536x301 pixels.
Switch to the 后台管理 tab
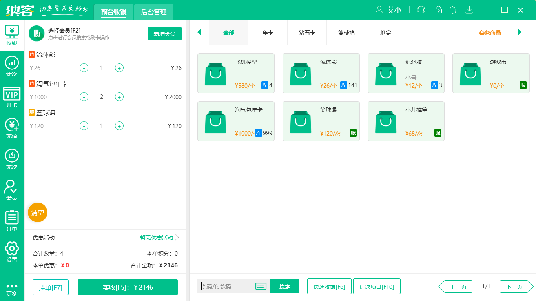point(153,12)
